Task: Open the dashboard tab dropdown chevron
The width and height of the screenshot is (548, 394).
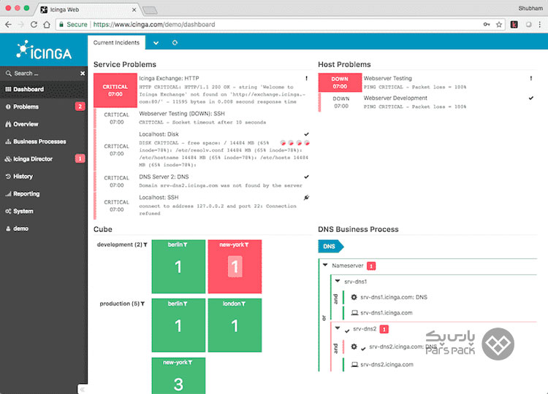Action: 156,43
